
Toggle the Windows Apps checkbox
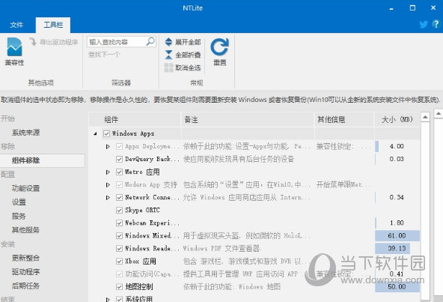(x=106, y=133)
